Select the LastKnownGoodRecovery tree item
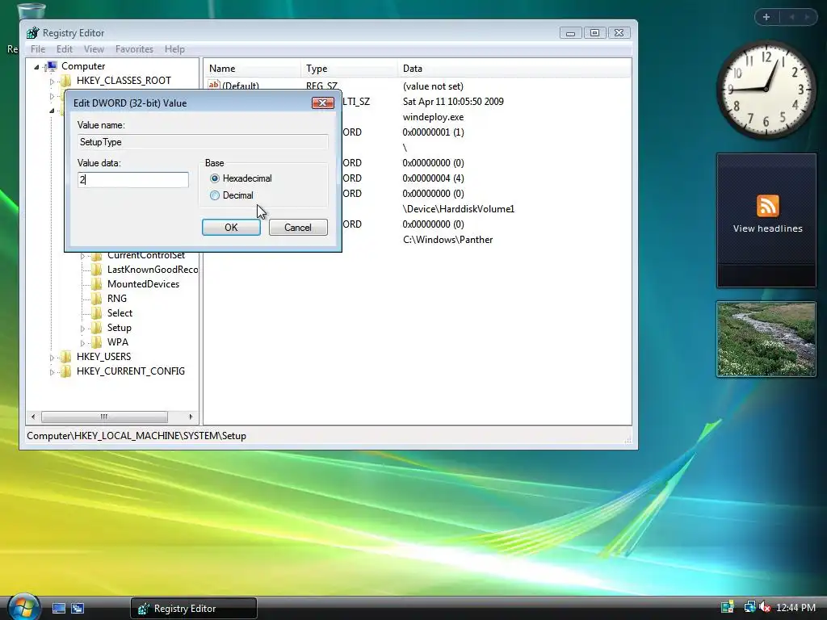827x620 pixels. click(153, 270)
